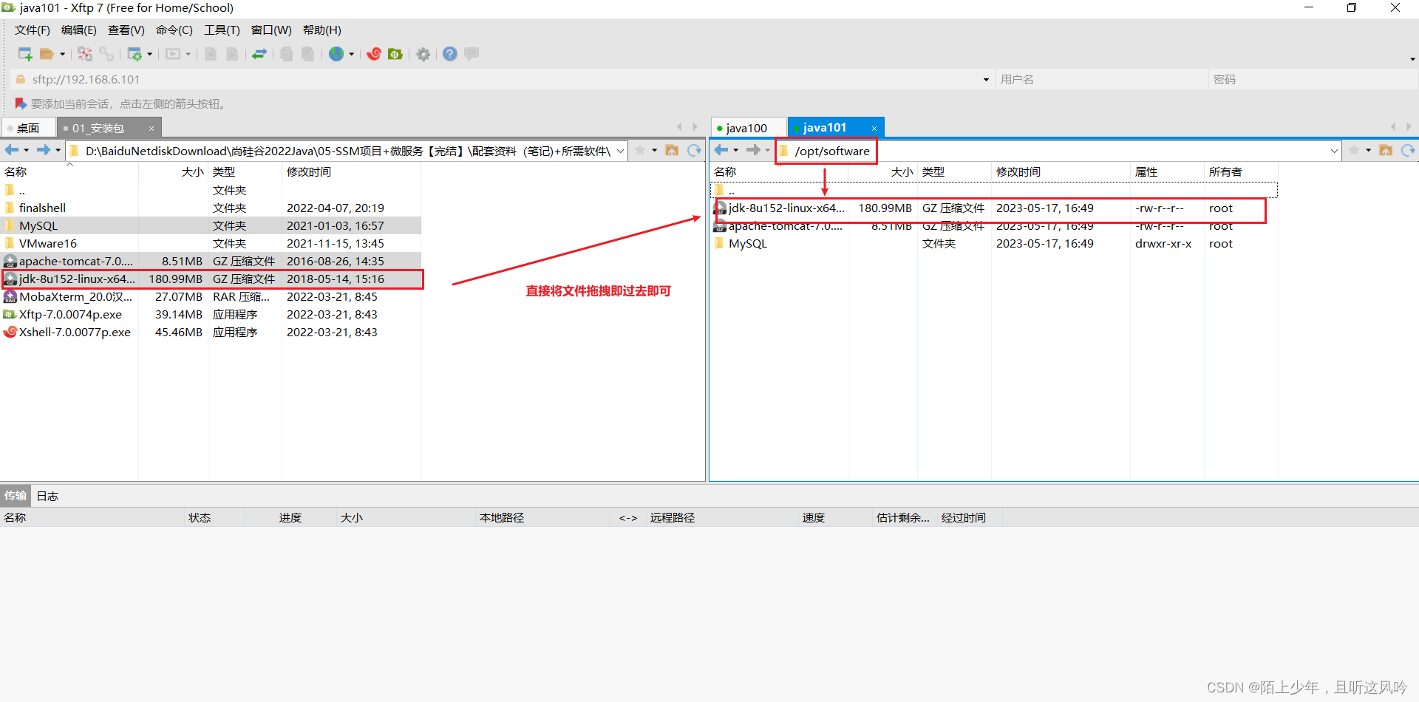Click the greyed reconnect link icon
Viewport: 1419px width, 702px height.
[106, 54]
